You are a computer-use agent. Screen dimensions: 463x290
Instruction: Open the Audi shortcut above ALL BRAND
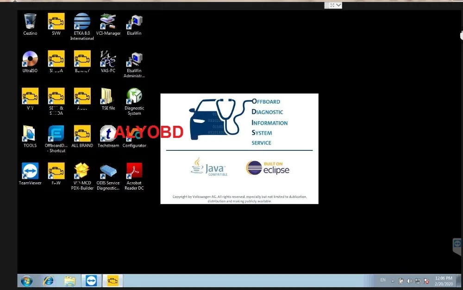pyautogui.click(x=82, y=99)
